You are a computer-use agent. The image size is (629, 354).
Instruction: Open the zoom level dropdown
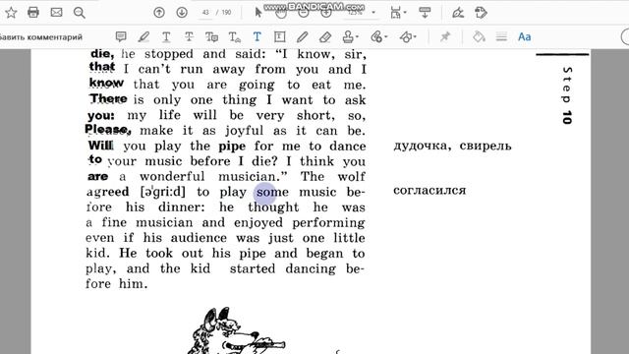373,13
